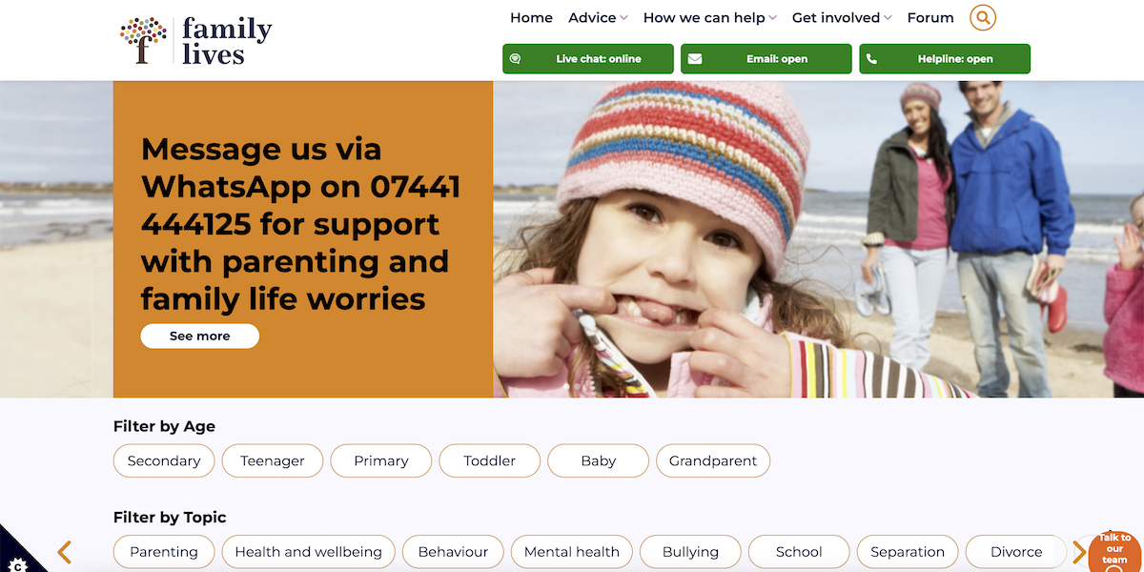Open the Talk to our team widget
The image size is (1144, 572).
(1115, 551)
